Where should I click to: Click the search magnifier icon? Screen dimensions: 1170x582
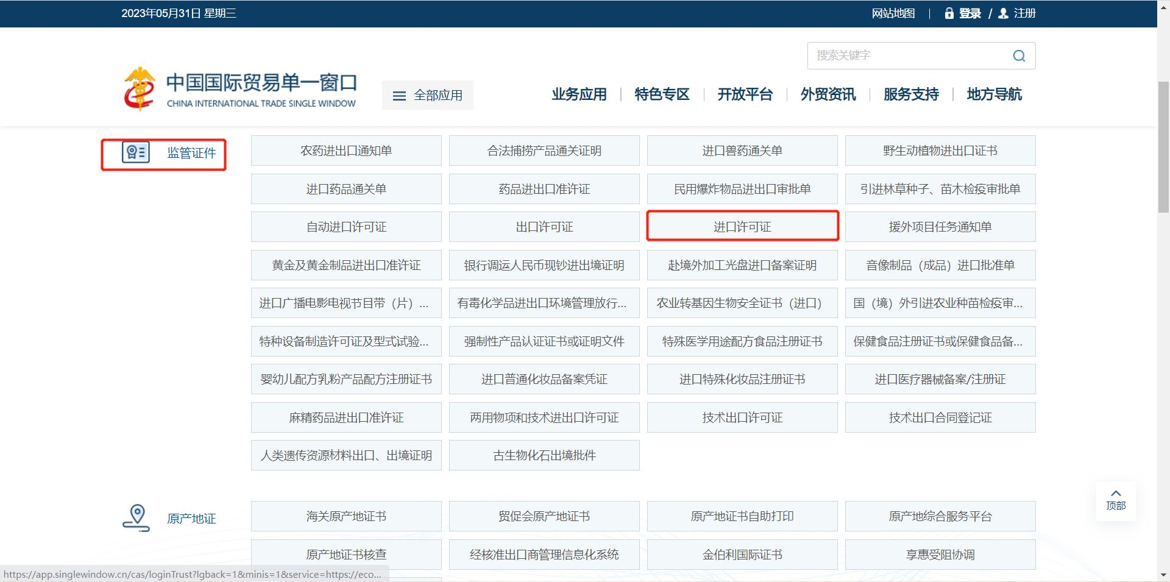tap(1018, 56)
